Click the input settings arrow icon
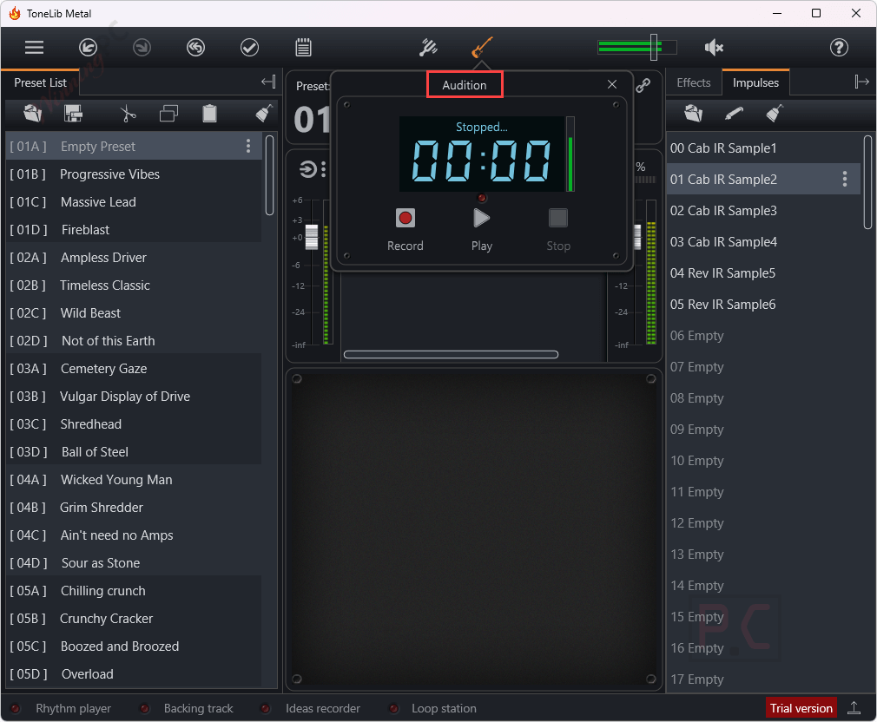This screenshot has height=722, width=877. [307, 168]
